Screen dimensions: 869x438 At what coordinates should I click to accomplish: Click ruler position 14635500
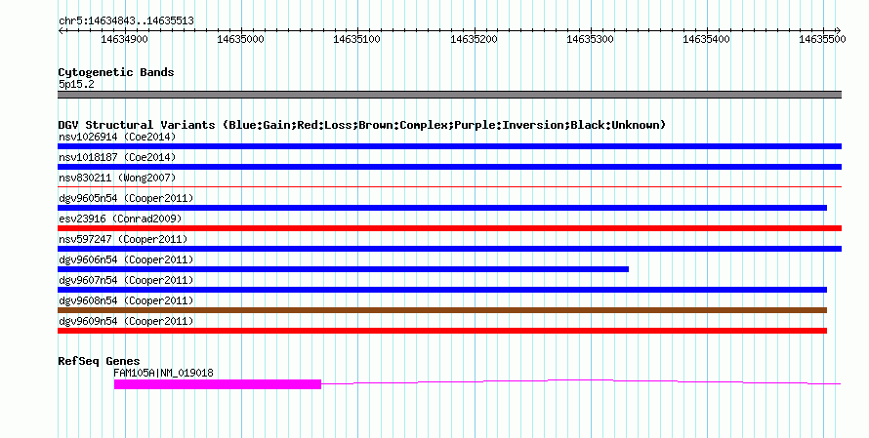823,39
